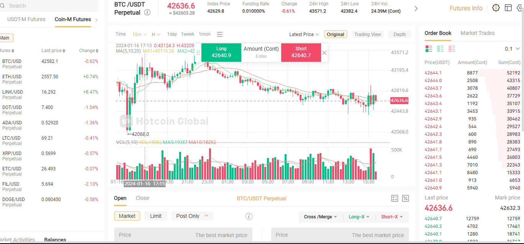The image size is (524, 244).
Task: Select the 1mon chart interval
Action: click(x=204, y=34)
